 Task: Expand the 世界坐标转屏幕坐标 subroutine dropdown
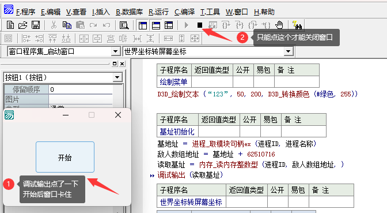[x=288, y=51]
